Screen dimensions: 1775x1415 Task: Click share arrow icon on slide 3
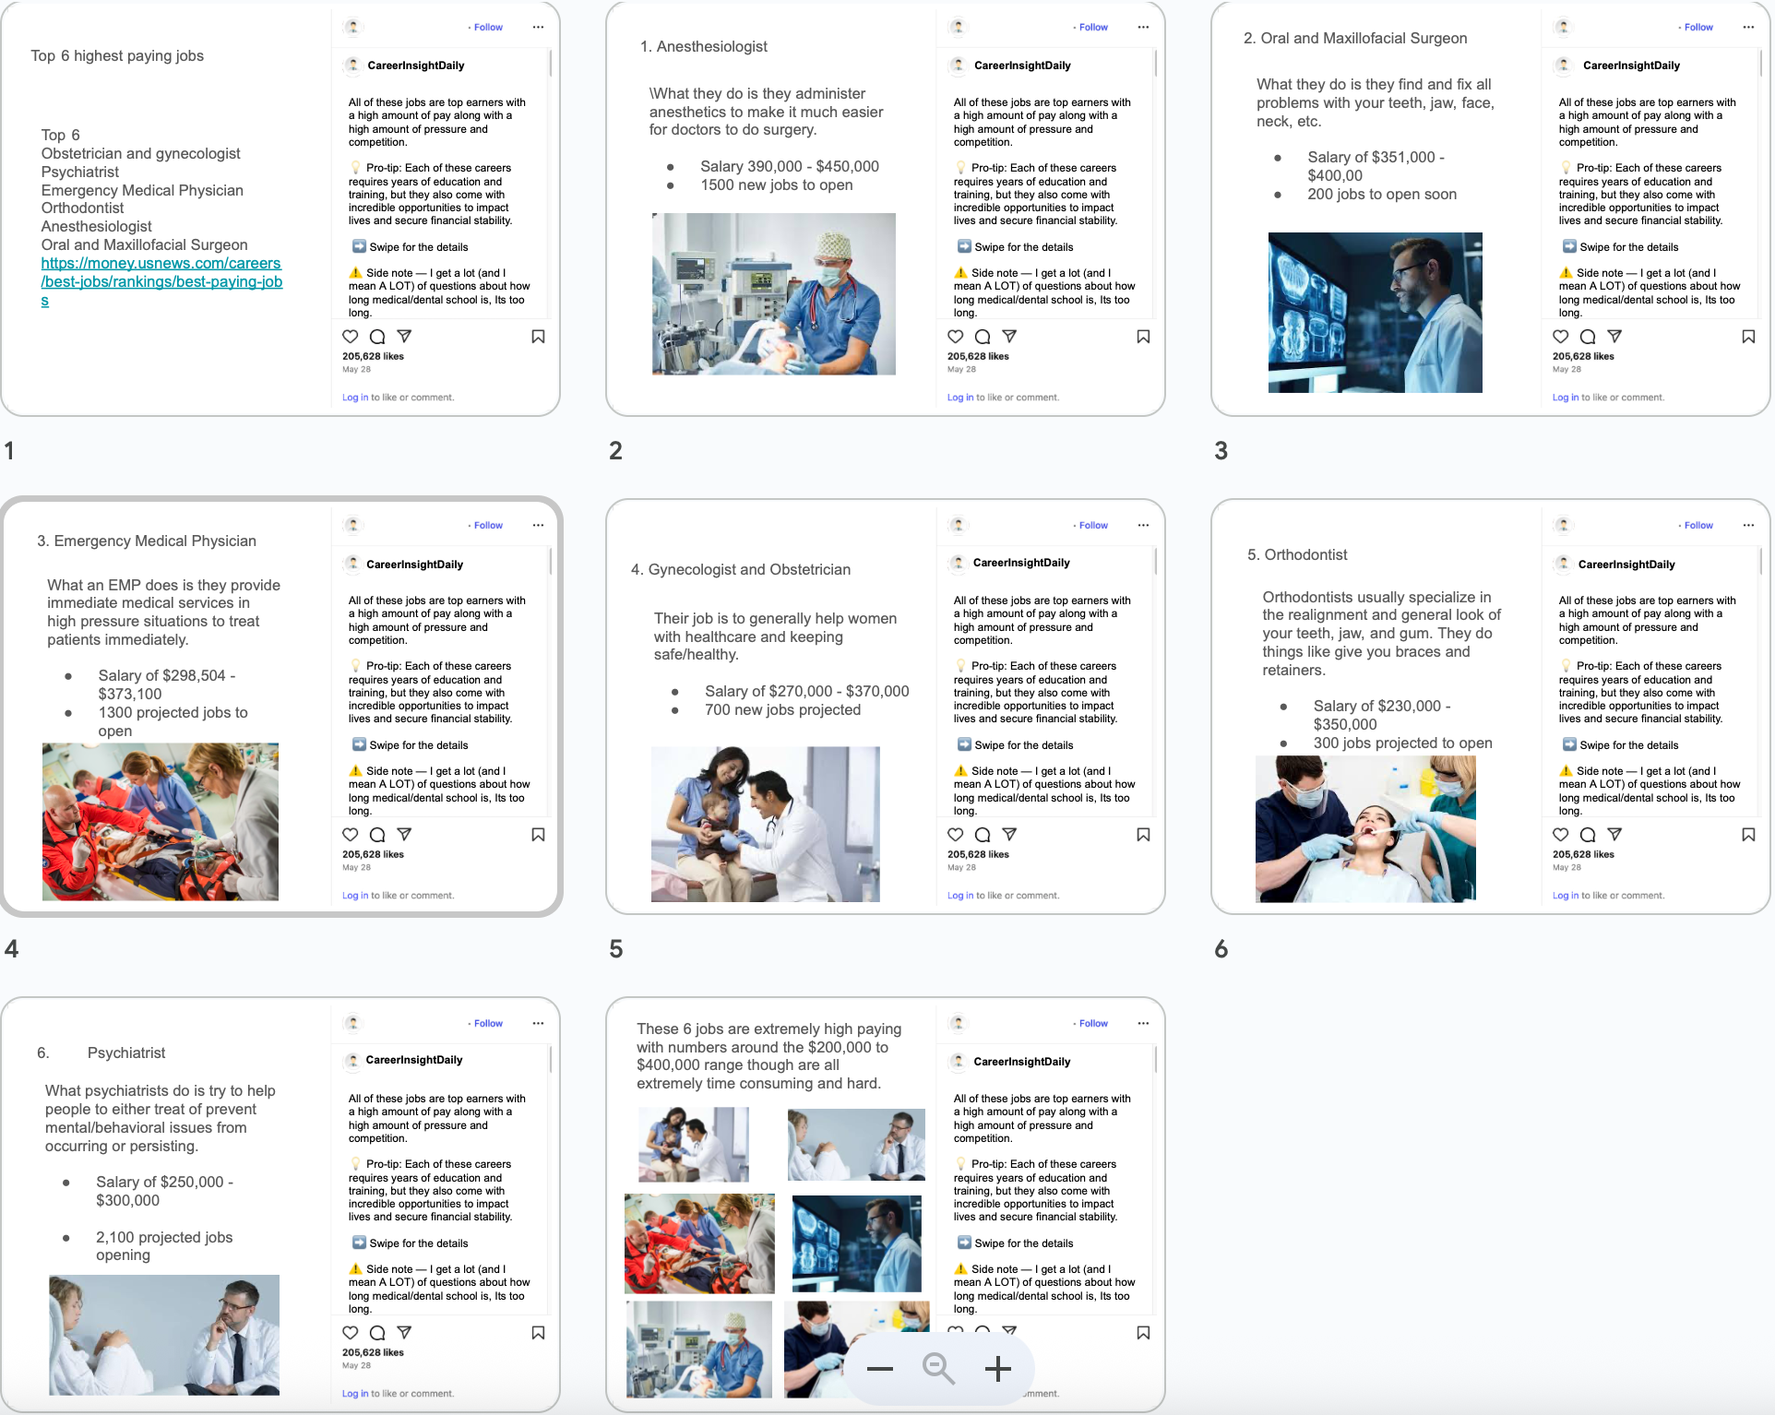click(1614, 337)
